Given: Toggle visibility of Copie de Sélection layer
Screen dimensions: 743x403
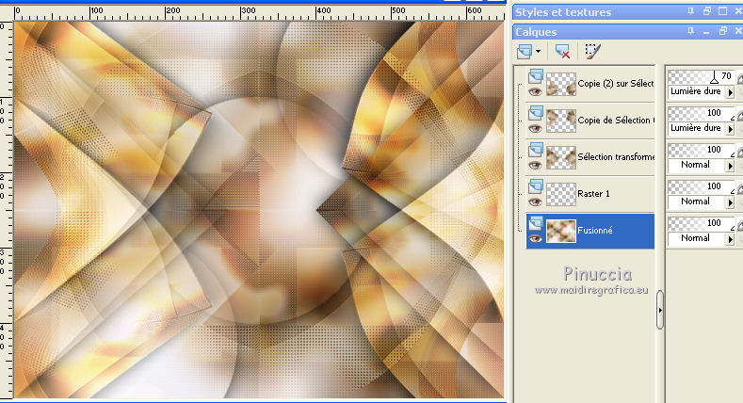Looking at the screenshot, I should click(536, 128).
